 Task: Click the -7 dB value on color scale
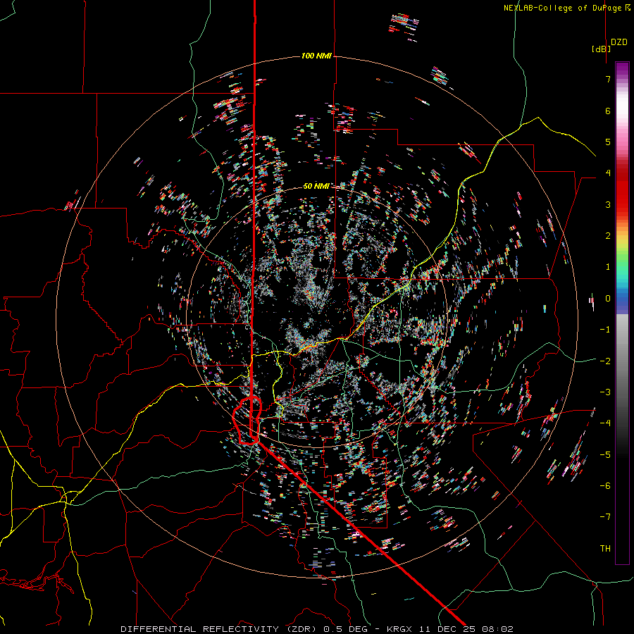605,517
